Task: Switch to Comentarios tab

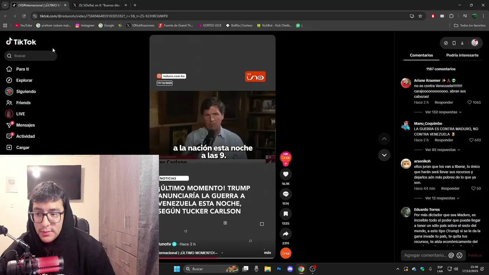Action: pyautogui.click(x=421, y=55)
